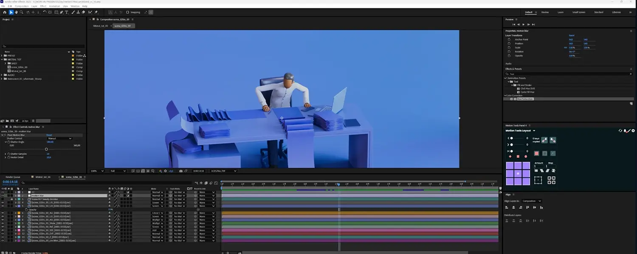Hide the CC layer with its eye icon

click(3, 192)
